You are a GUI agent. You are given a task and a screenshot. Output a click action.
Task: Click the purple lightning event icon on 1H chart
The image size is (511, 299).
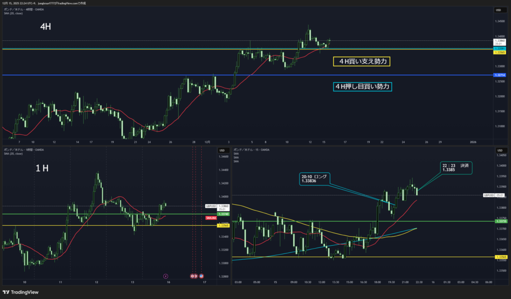click(x=166, y=276)
